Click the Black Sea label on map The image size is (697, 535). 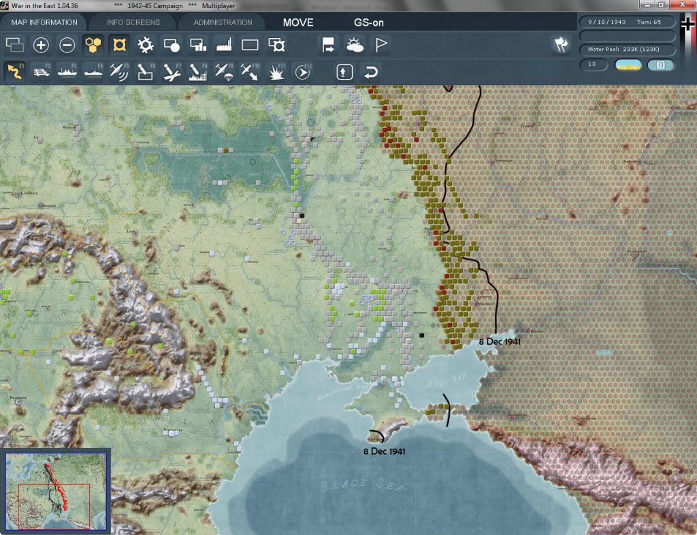361,485
